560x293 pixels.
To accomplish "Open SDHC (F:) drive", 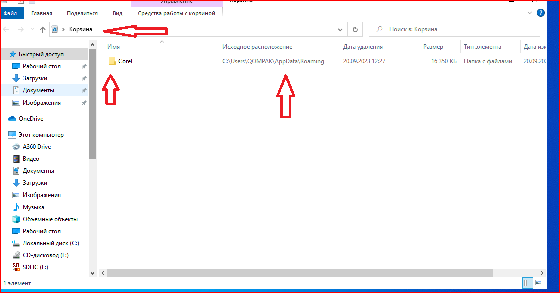I will pyautogui.click(x=35, y=267).
